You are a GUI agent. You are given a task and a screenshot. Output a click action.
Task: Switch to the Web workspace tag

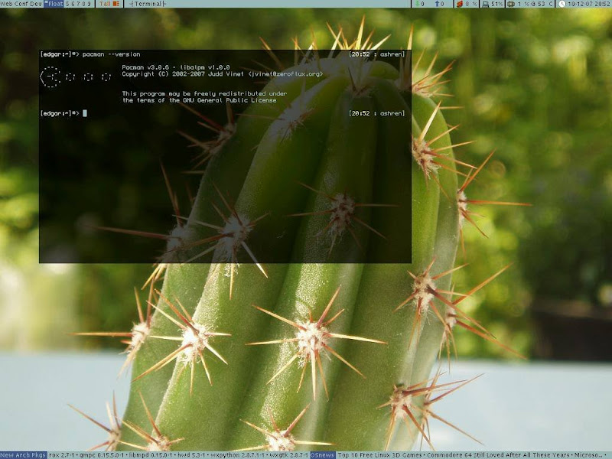tap(7, 4)
